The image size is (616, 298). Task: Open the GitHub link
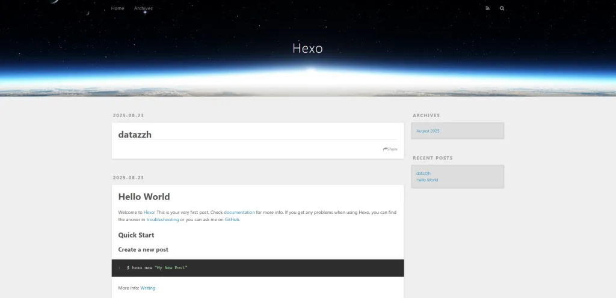[x=232, y=220]
